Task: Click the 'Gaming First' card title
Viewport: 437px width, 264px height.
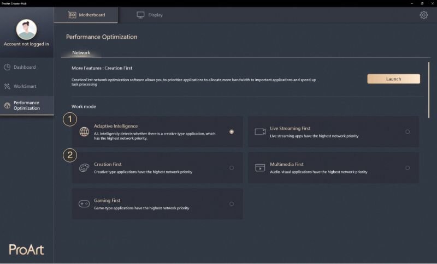Action: [x=107, y=200]
